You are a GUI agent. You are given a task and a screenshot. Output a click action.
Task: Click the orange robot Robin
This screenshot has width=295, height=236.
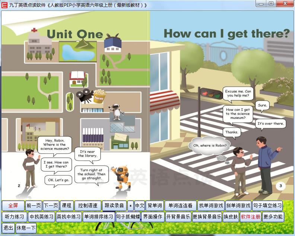pos(121,177)
